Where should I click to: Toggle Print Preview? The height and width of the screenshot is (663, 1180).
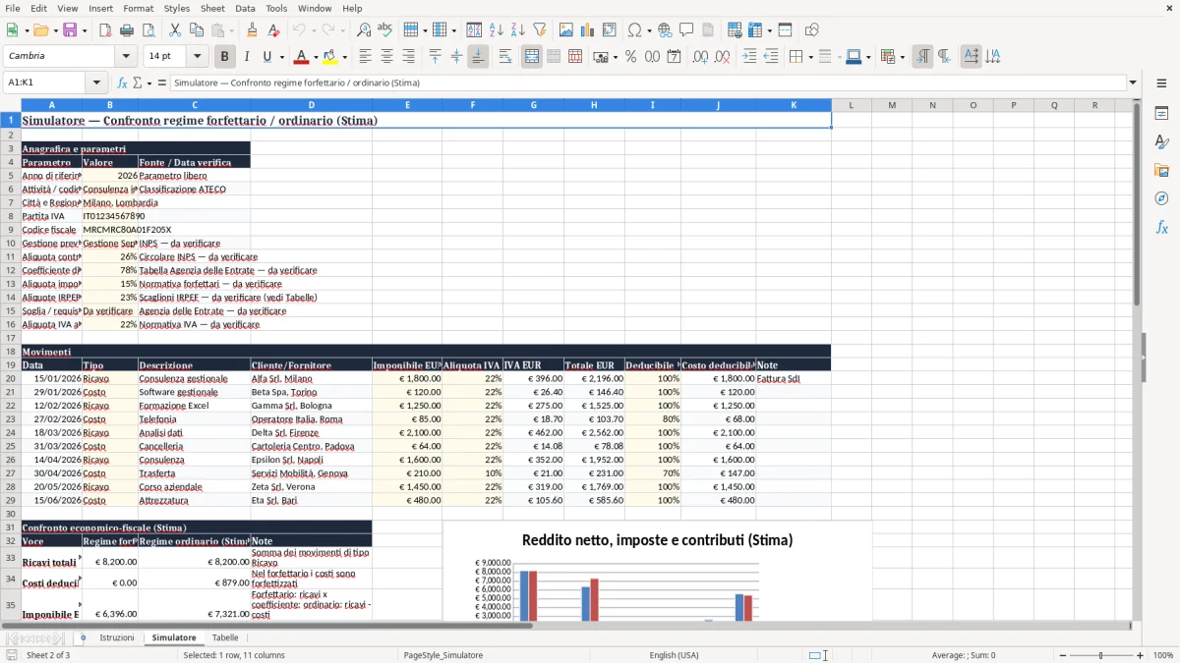148,30
